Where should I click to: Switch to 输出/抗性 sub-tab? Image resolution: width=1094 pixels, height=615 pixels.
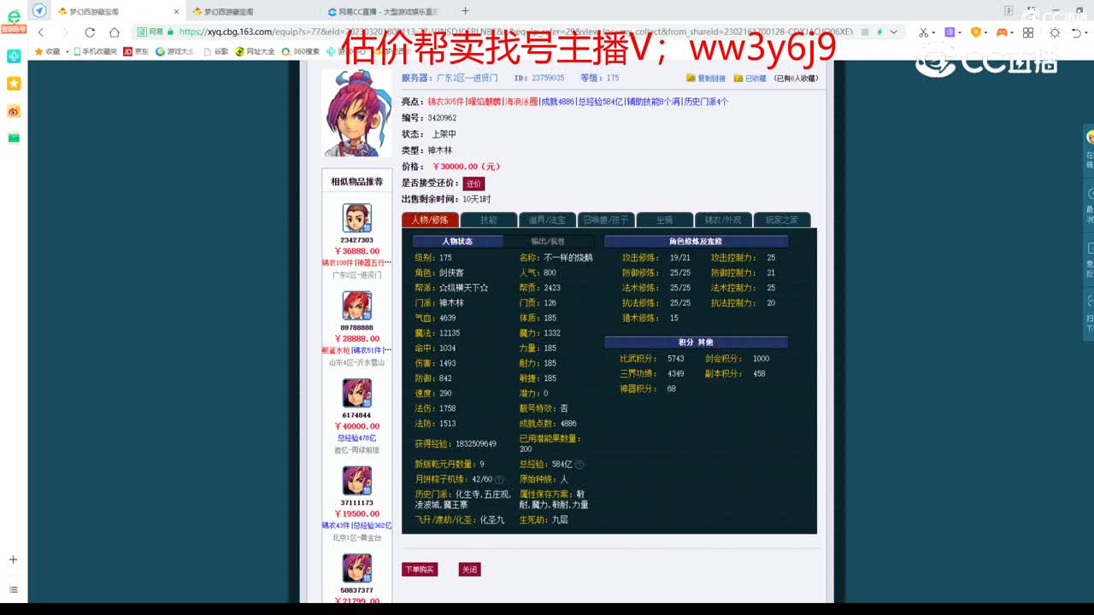548,242
